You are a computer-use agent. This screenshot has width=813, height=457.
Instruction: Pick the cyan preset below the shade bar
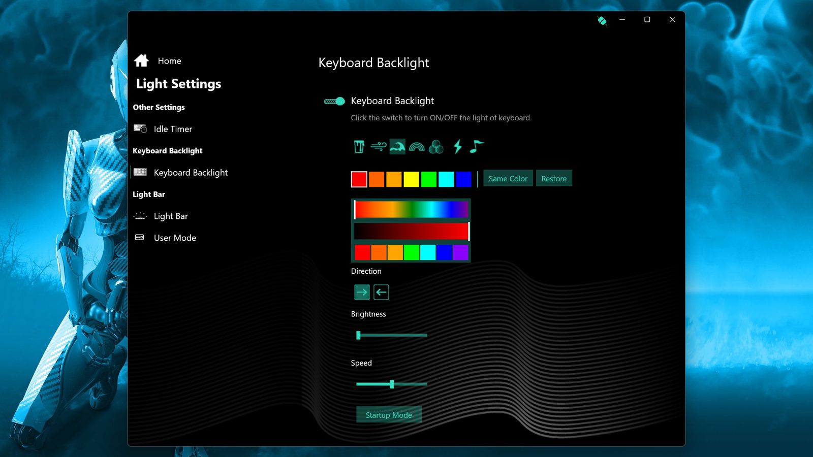[428, 252]
